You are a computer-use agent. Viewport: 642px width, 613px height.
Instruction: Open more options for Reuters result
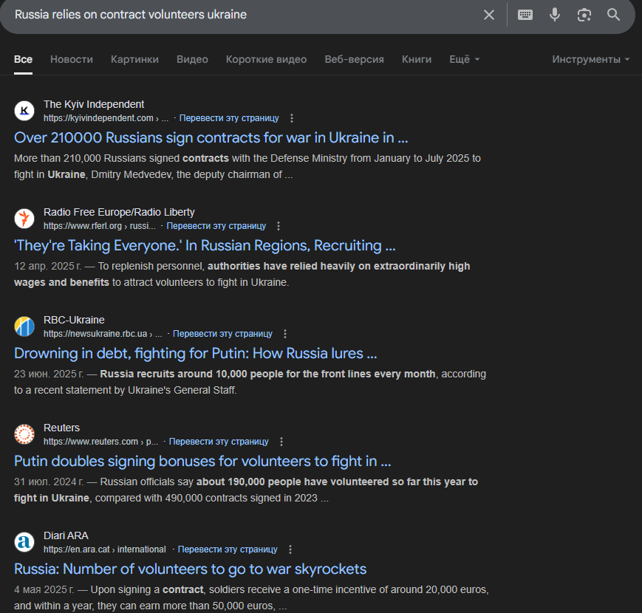281,442
